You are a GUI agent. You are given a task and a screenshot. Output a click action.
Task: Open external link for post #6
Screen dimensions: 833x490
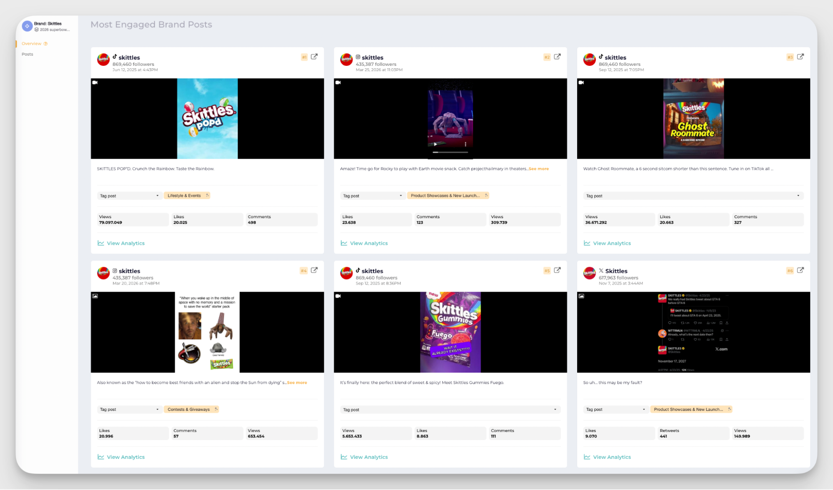click(x=800, y=270)
